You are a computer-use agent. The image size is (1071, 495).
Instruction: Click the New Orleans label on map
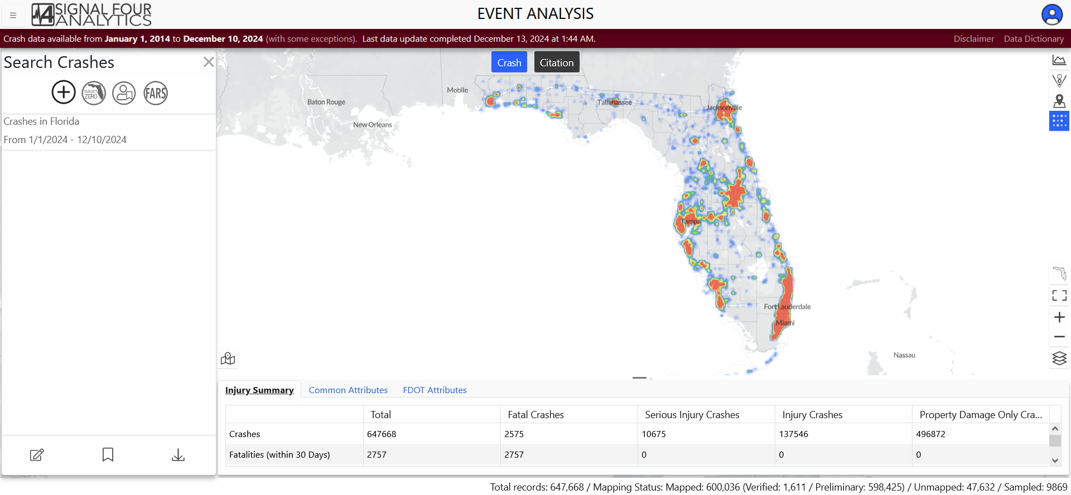pyautogui.click(x=372, y=125)
